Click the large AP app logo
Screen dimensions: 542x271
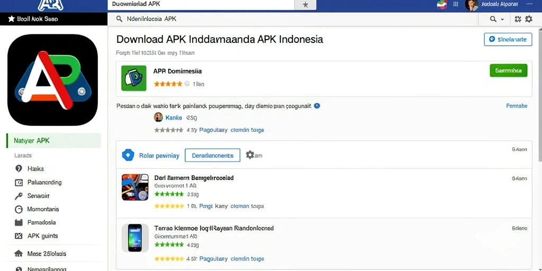[52, 80]
